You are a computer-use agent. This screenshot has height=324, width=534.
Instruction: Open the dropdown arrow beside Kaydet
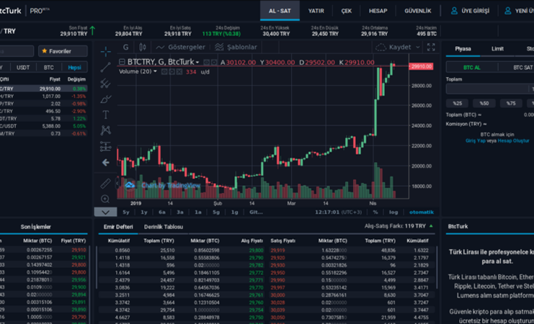[x=418, y=48]
